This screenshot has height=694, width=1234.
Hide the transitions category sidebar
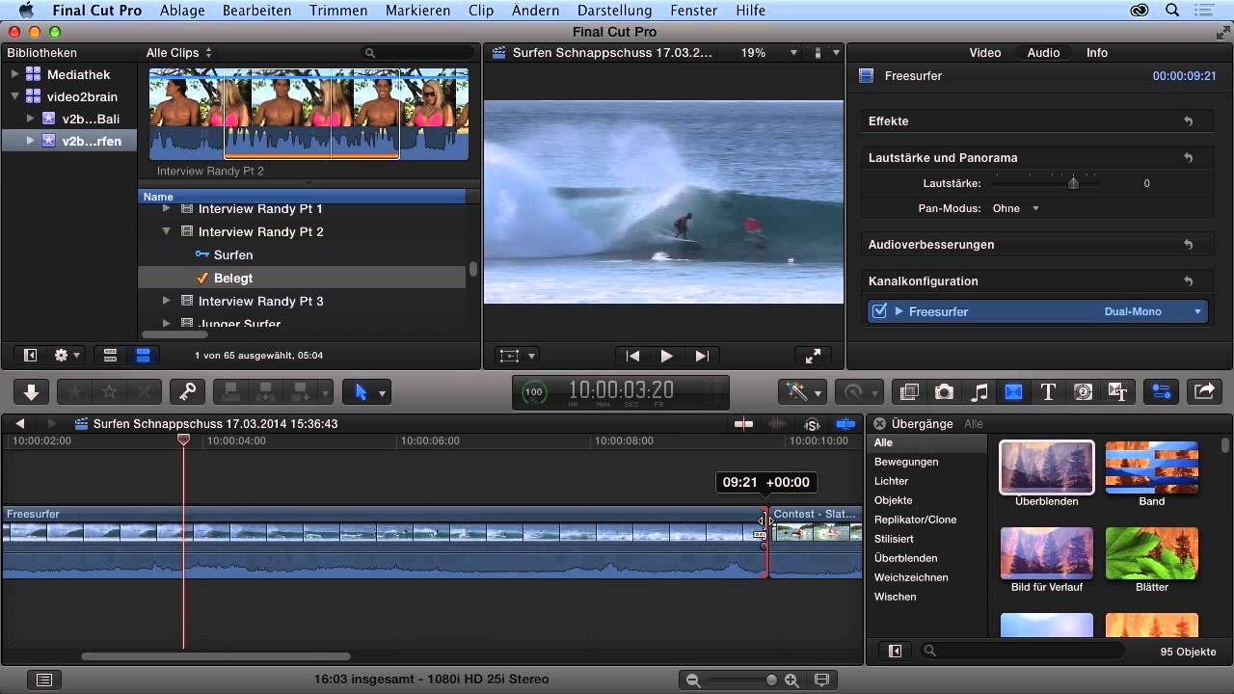pyautogui.click(x=895, y=651)
